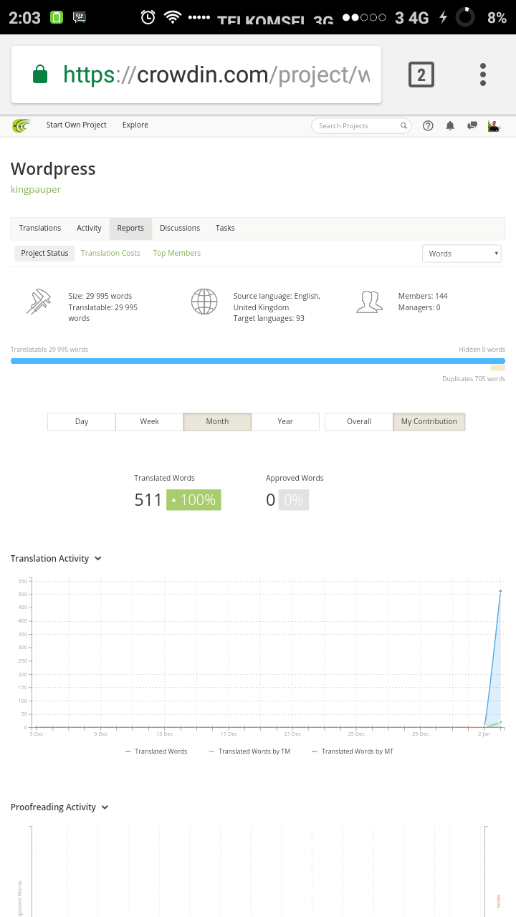Click Start Own Project link

point(76,125)
